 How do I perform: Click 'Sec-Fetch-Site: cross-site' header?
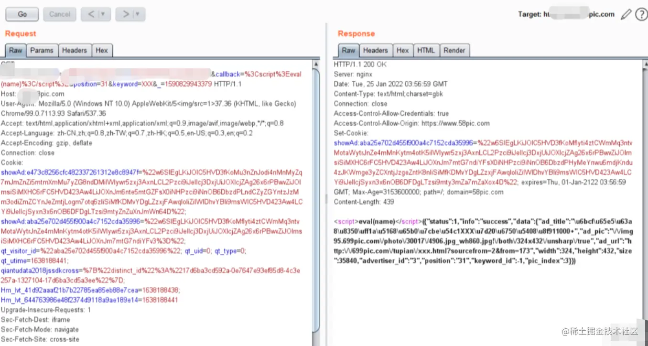click(x=40, y=339)
